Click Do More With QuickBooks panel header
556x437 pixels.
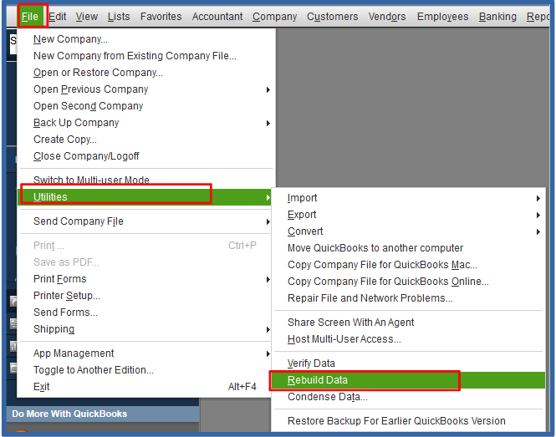103,414
